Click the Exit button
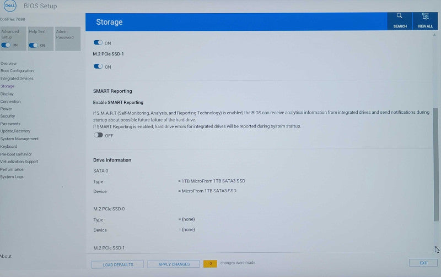The height and width of the screenshot is (277, 441). click(423, 263)
